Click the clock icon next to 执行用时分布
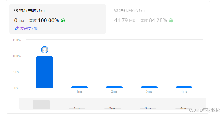The image size is (223, 114). 16,10
